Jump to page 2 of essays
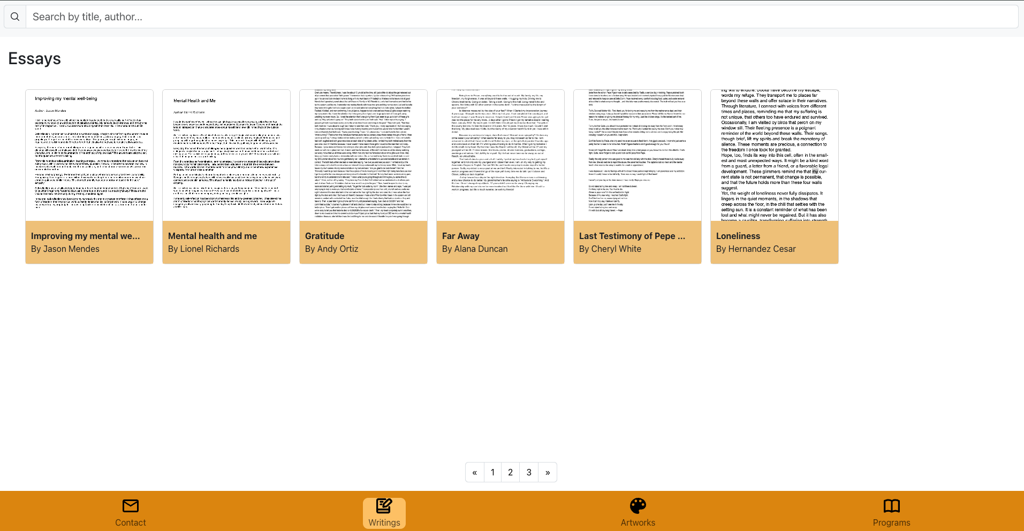The width and height of the screenshot is (1024, 531). 510,472
